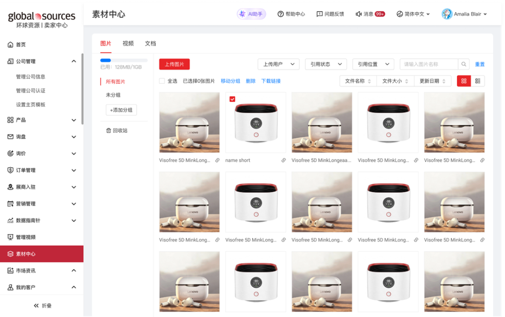
Task: Click the 公司管理 building icon
Action: 10,61
